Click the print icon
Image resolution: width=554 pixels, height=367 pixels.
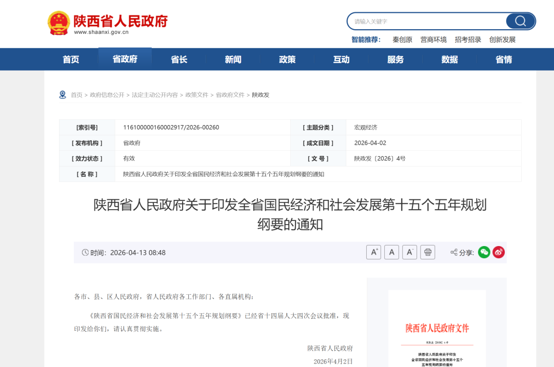coord(427,252)
